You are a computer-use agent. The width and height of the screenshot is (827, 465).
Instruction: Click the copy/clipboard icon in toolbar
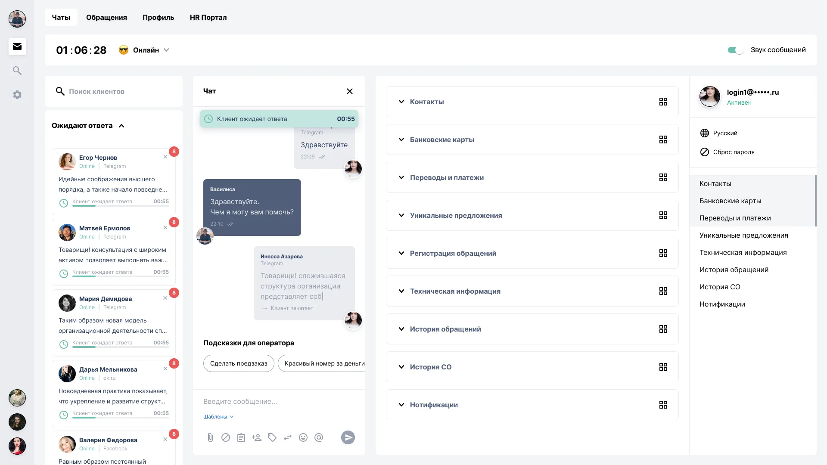tap(241, 437)
